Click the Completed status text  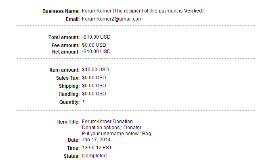click(94, 155)
